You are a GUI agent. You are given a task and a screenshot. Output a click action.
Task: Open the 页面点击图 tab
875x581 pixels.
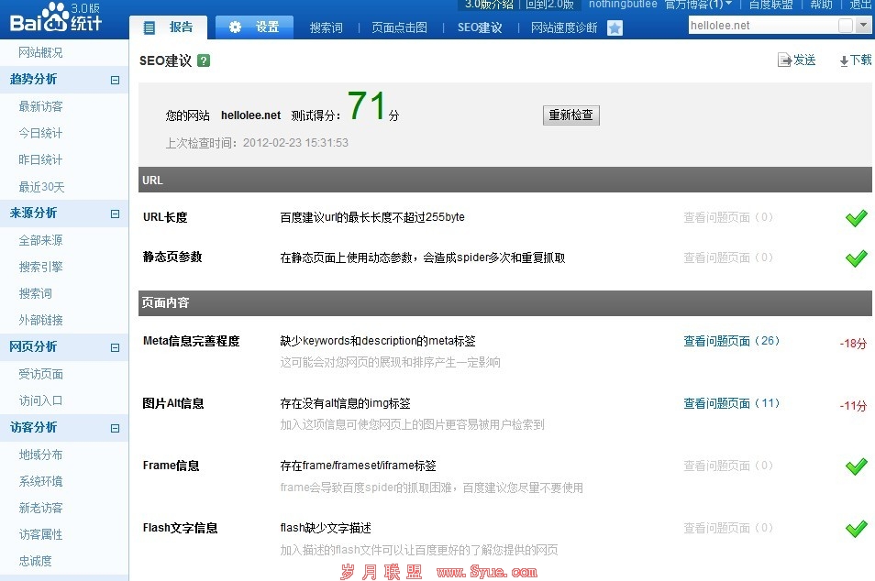(x=399, y=28)
